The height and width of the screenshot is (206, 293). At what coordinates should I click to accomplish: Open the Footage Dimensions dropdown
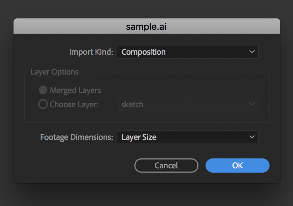click(x=188, y=137)
